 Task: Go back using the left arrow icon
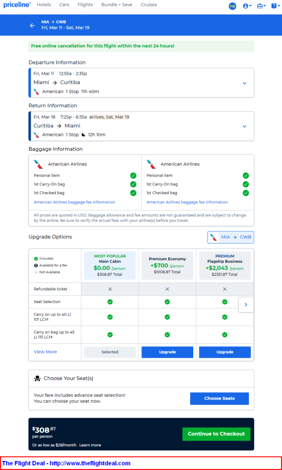point(32,25)
